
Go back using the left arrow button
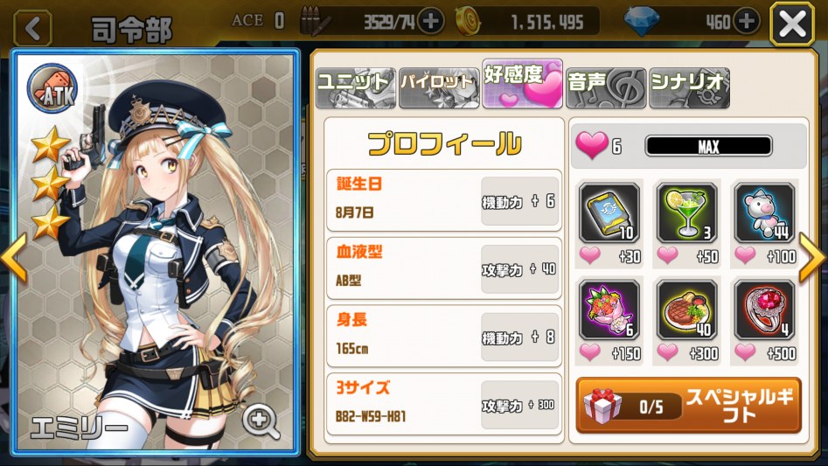point(32,28)
